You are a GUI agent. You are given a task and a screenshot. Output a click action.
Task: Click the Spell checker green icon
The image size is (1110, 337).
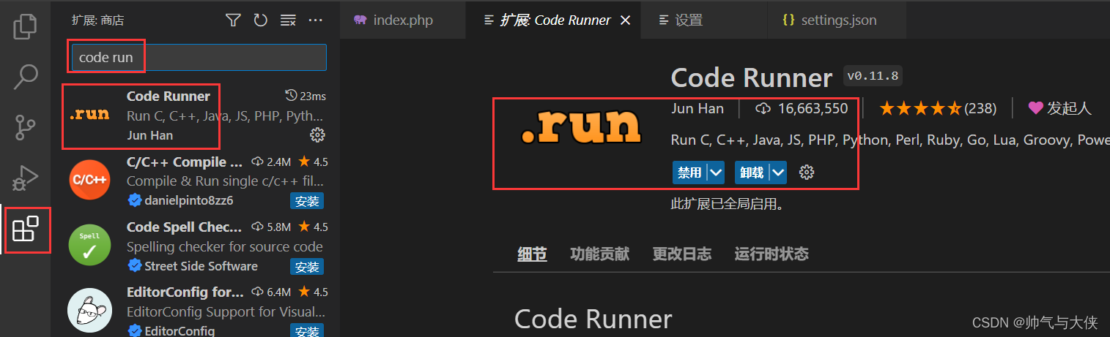pos(89,245)
